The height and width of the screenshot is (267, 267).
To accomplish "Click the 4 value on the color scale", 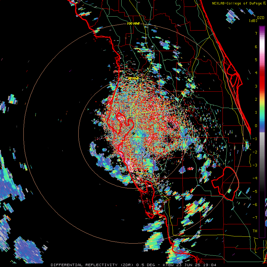I will click(x=256, y=73).
